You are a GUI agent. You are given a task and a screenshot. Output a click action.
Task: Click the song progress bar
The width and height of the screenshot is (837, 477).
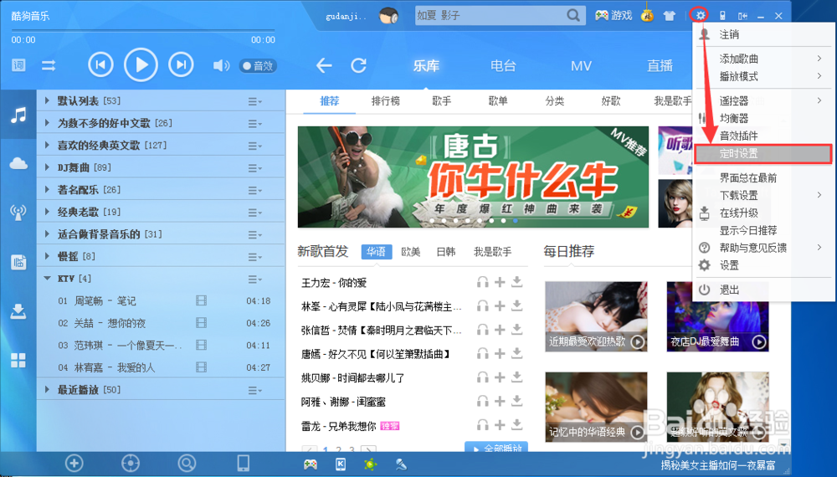click(x=143, y=30)
